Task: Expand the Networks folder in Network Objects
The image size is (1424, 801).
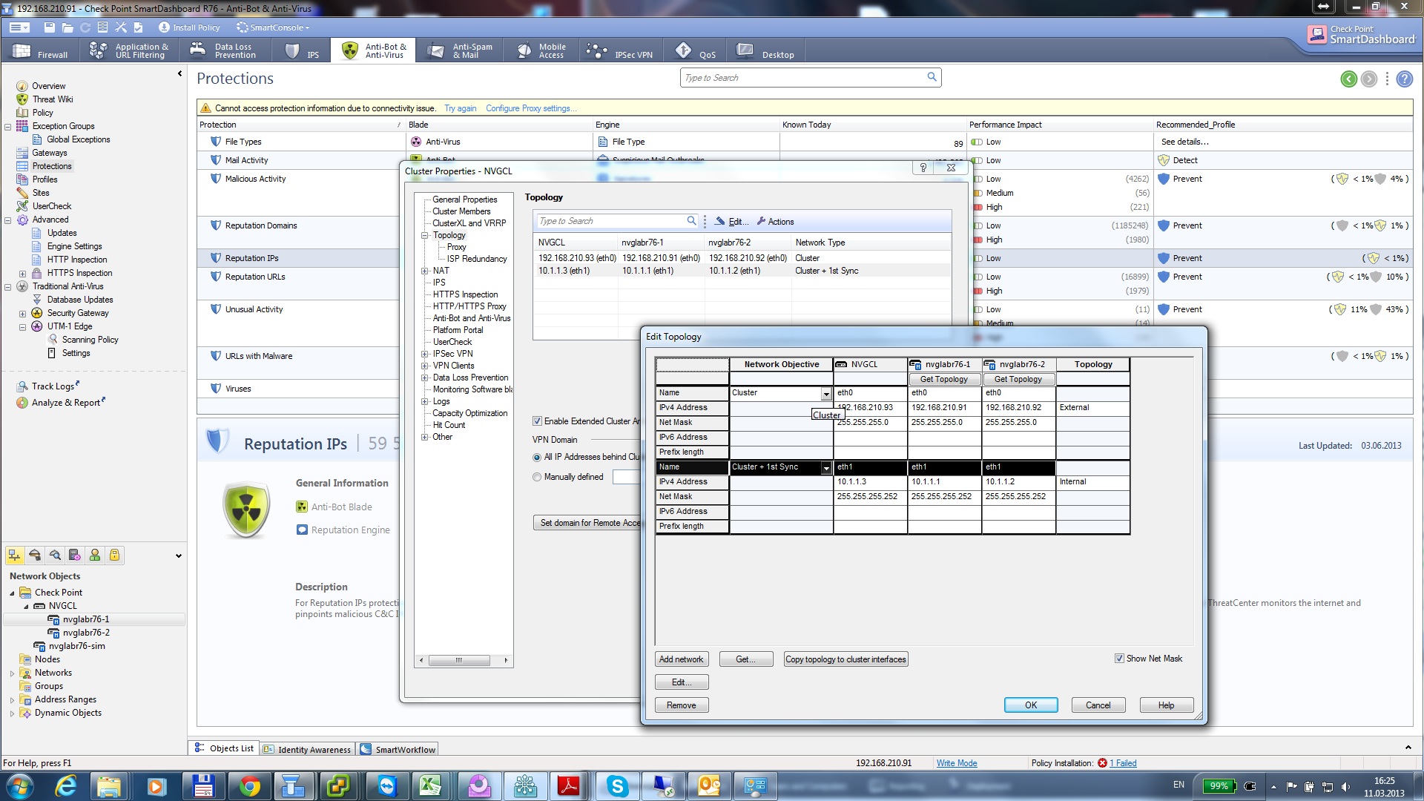Action: [12, 673]
